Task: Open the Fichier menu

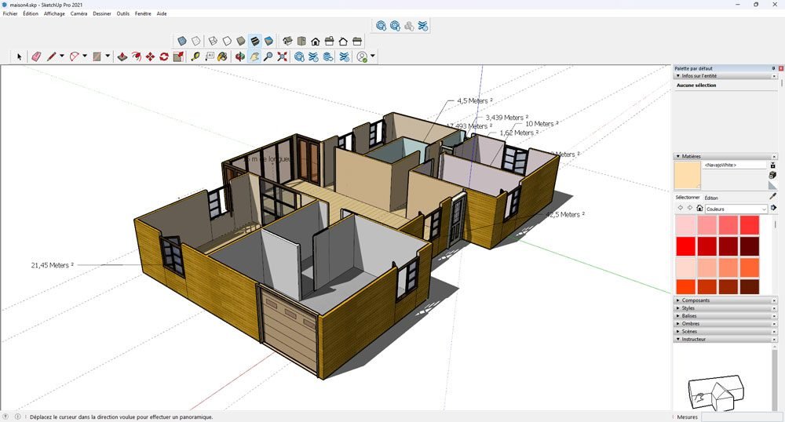Action: (x=10, y=13)
